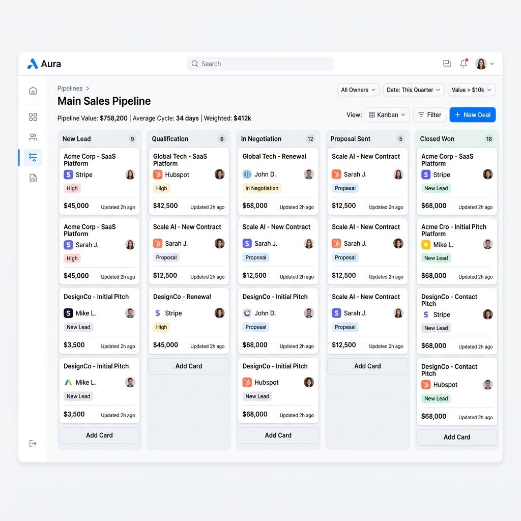
Task: Click the yellow star icon on Acme Cro card
Action: click(x=426, y=245)
